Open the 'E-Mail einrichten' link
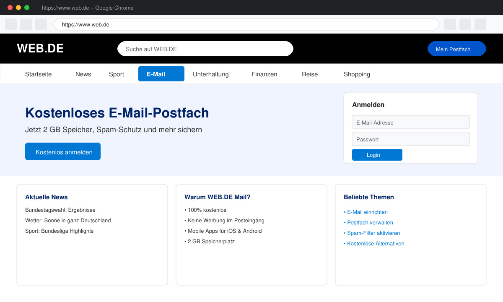The height and width of the screenshot is (302, 503). (366, 212)
